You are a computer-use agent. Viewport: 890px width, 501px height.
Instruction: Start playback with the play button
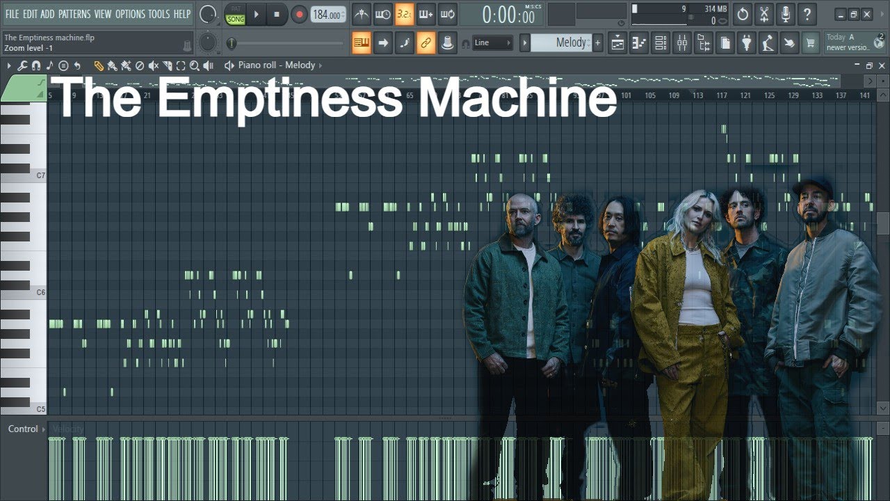[x=257, y=14]
